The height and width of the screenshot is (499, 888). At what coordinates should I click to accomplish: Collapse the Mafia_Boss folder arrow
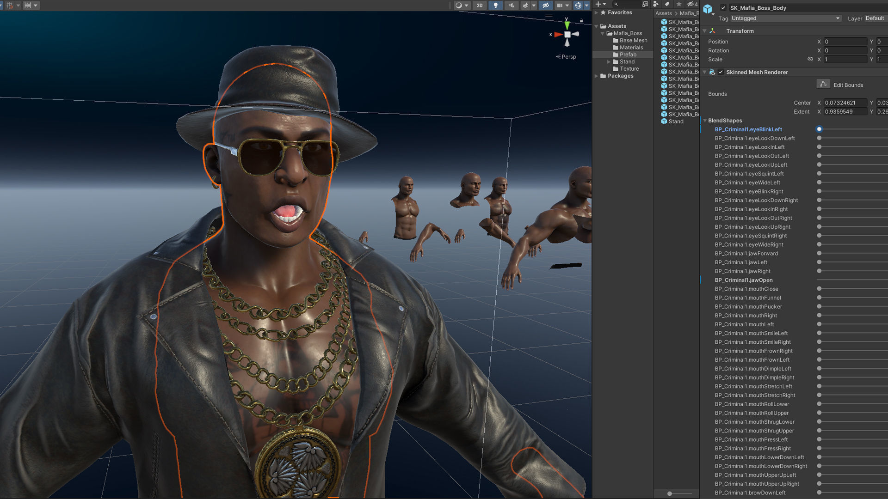[x=603, y=33]
